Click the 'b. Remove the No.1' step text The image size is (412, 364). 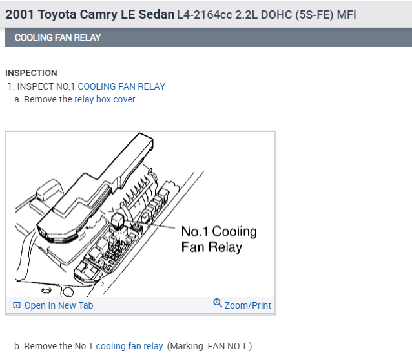tap(54, 346)
